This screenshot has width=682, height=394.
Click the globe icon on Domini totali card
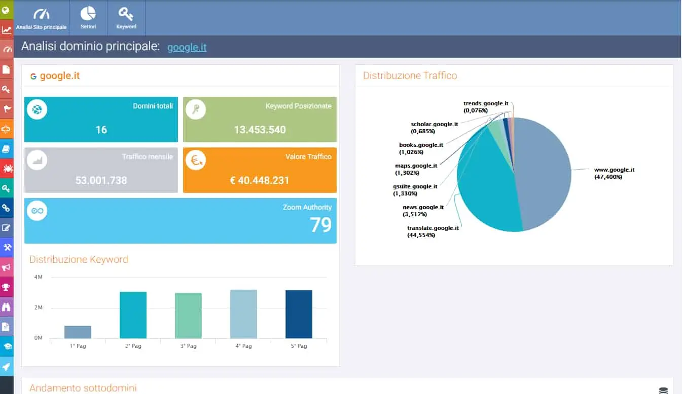point(37,109)
